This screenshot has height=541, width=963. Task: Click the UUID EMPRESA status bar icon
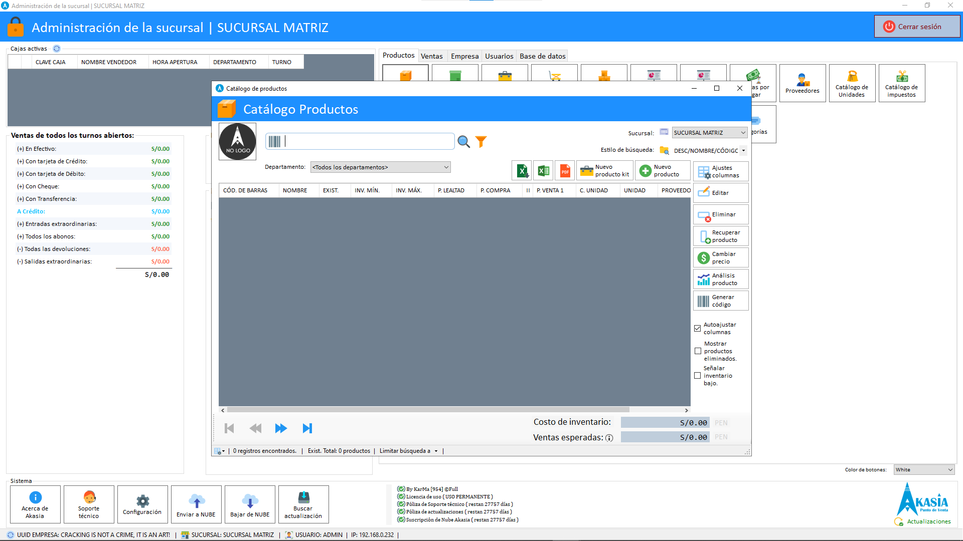[x=11, y=535]
